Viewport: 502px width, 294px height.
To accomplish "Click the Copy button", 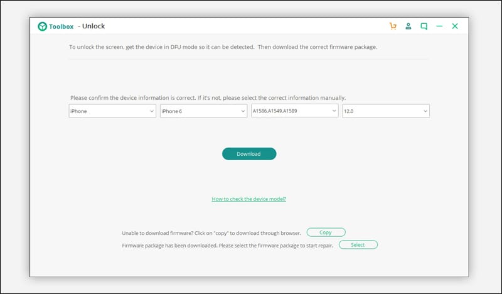I will pyautogui.click(x=326, y=232).
